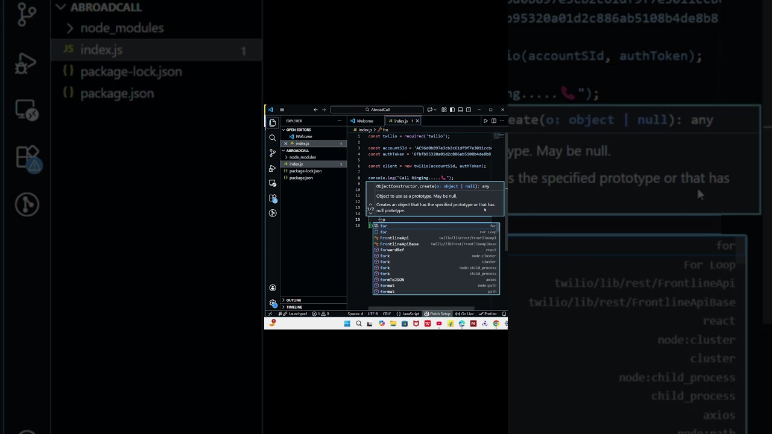Select the FrontlineApiBase suggestion

(436, 244)
